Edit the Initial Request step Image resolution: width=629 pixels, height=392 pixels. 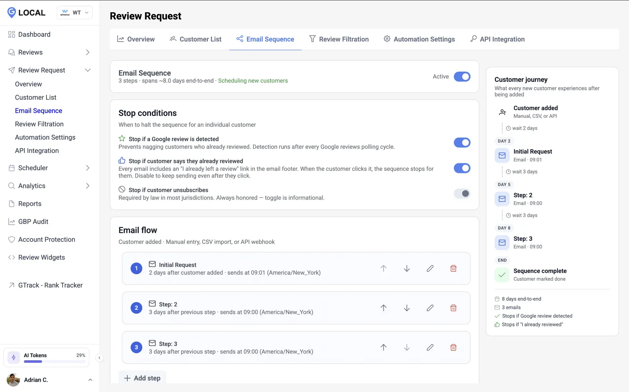(x=430, y=268)
